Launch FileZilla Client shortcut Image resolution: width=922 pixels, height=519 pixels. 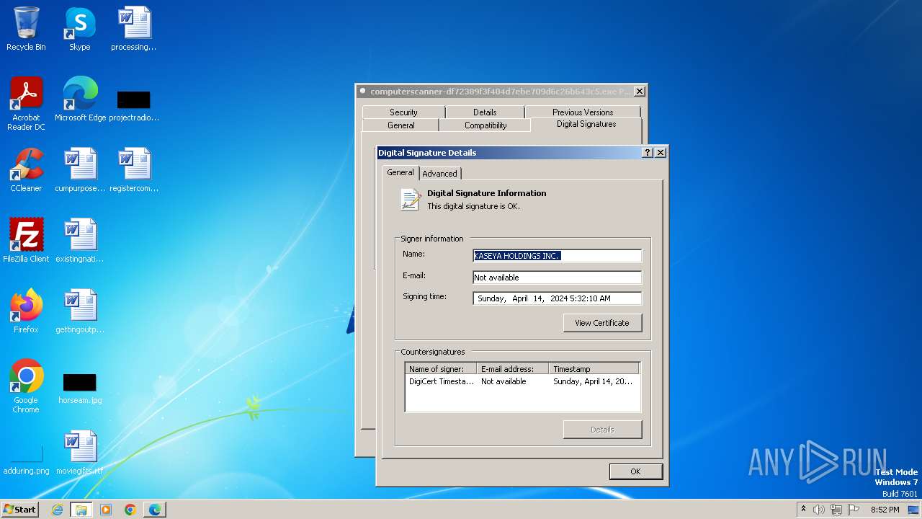pos(26,240)
